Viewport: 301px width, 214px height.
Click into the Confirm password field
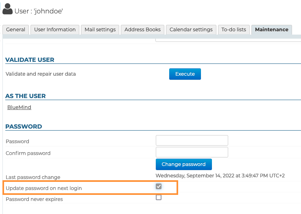pos(192,153)
